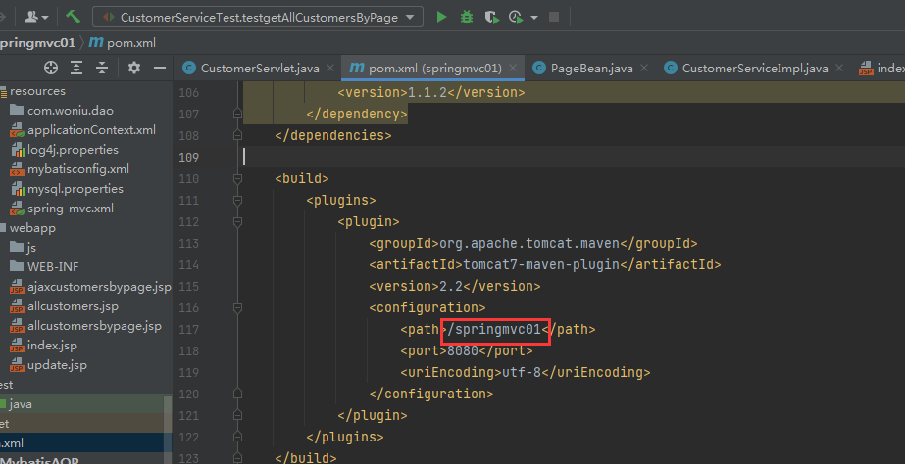Click the org.apache.tomcat.maven groupId text
Screen dimensions: 905x464
[529, 243]
